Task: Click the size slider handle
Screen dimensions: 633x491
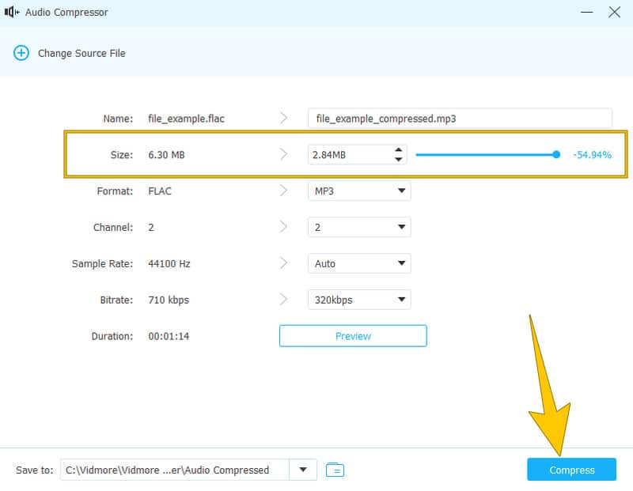Action: click(556, 155)
